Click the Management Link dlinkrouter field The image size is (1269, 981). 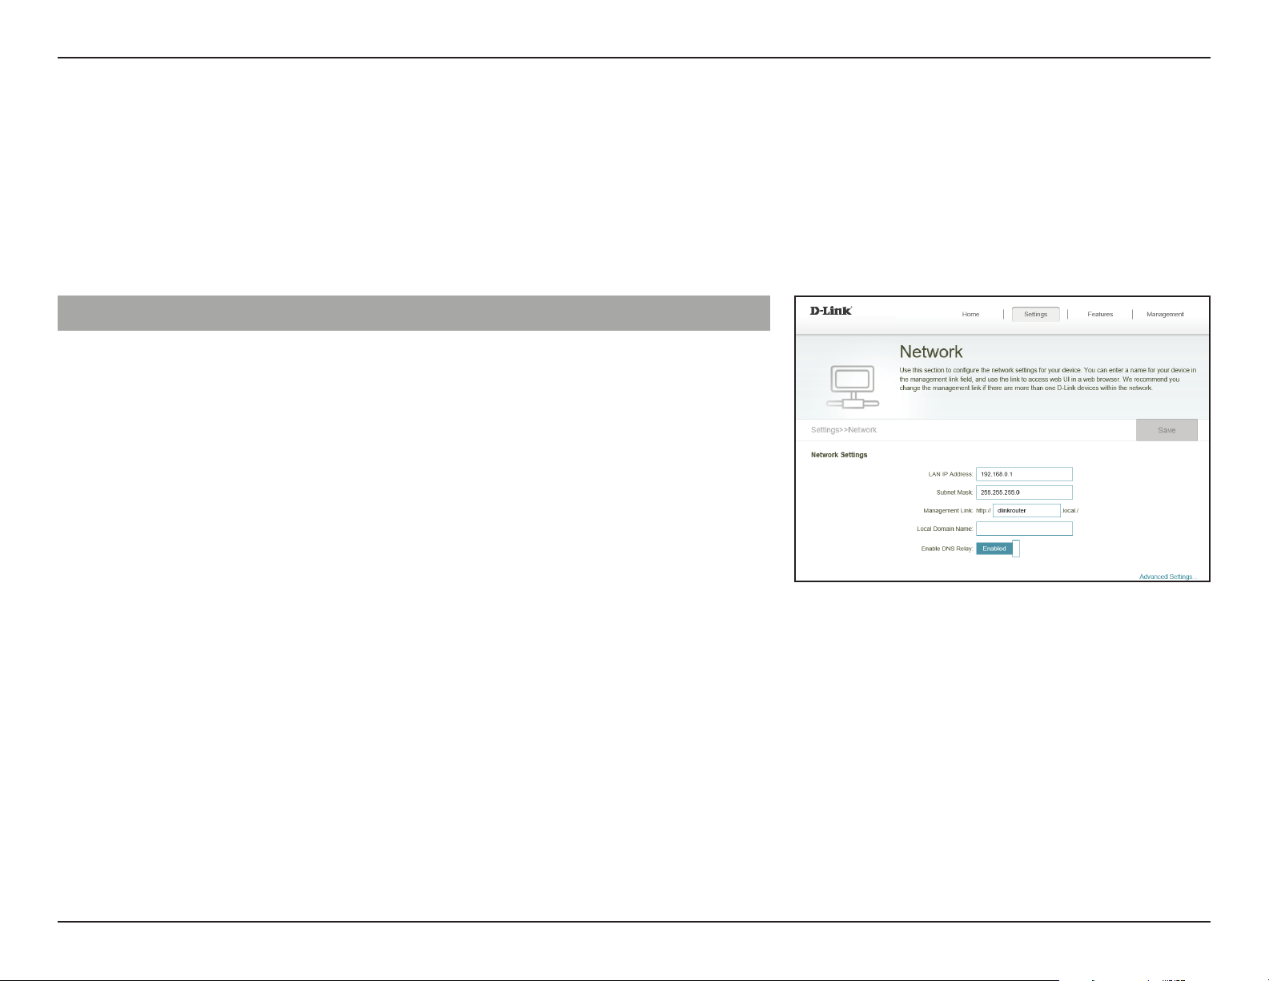tap(1026, 510)
